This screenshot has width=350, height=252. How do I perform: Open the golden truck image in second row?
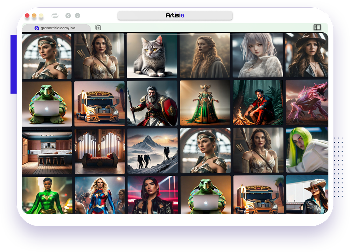pyautogui.click(x=99, y=103)
